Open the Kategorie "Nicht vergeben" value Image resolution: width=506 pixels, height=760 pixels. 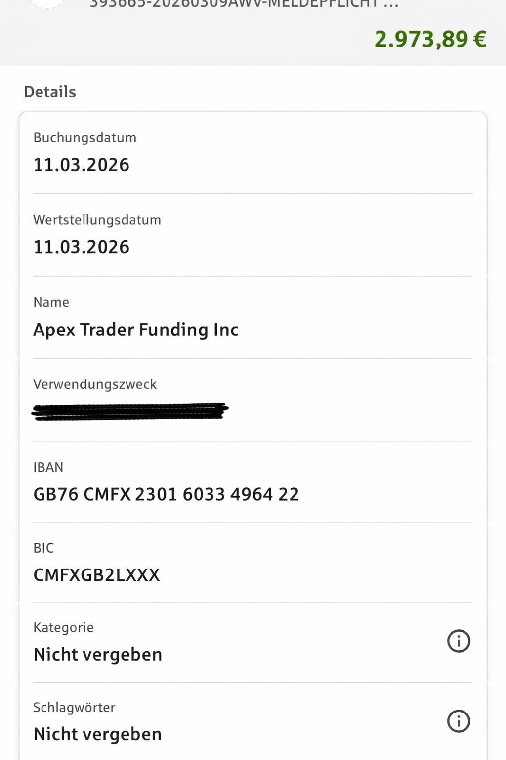[98, 655]
